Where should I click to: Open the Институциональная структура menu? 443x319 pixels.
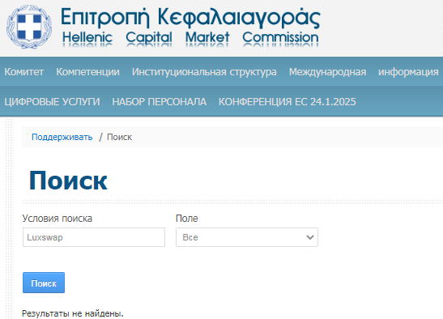point(204,72)
